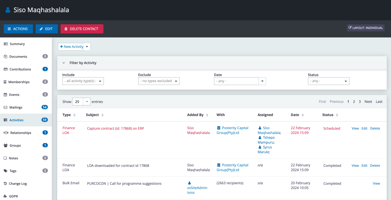
Task: Open Groups using its people icon
Action: tap(7, 145)
